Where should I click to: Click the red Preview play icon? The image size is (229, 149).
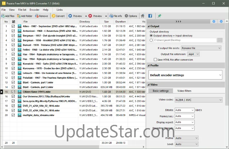(90, 16)
